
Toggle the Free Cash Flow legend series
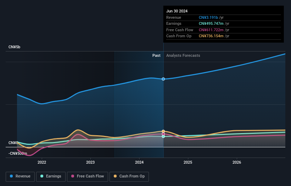(88, 176)
